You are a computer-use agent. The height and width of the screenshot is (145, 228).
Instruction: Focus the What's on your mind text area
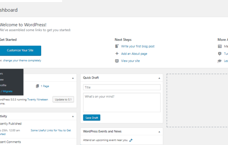click(x=122, y=103)
